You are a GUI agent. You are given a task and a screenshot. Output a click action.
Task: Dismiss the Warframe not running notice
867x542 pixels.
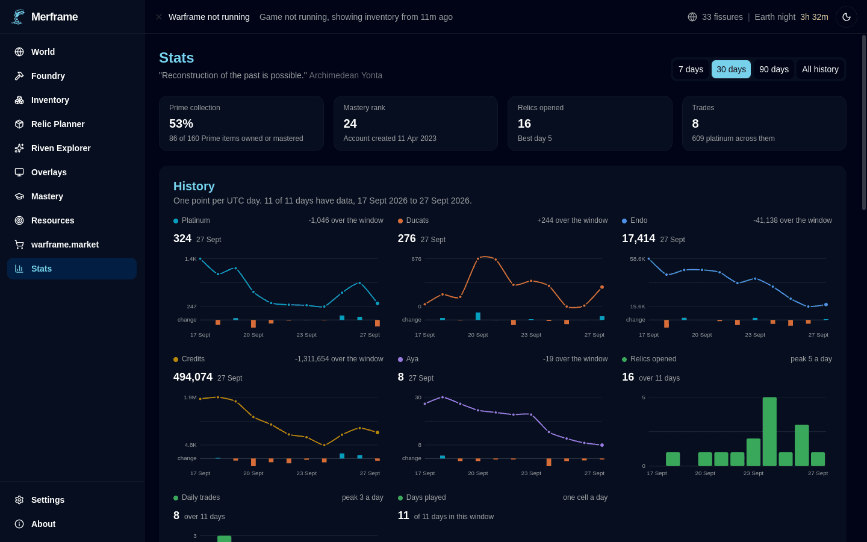pyautogui.click(x=159, y=17)
